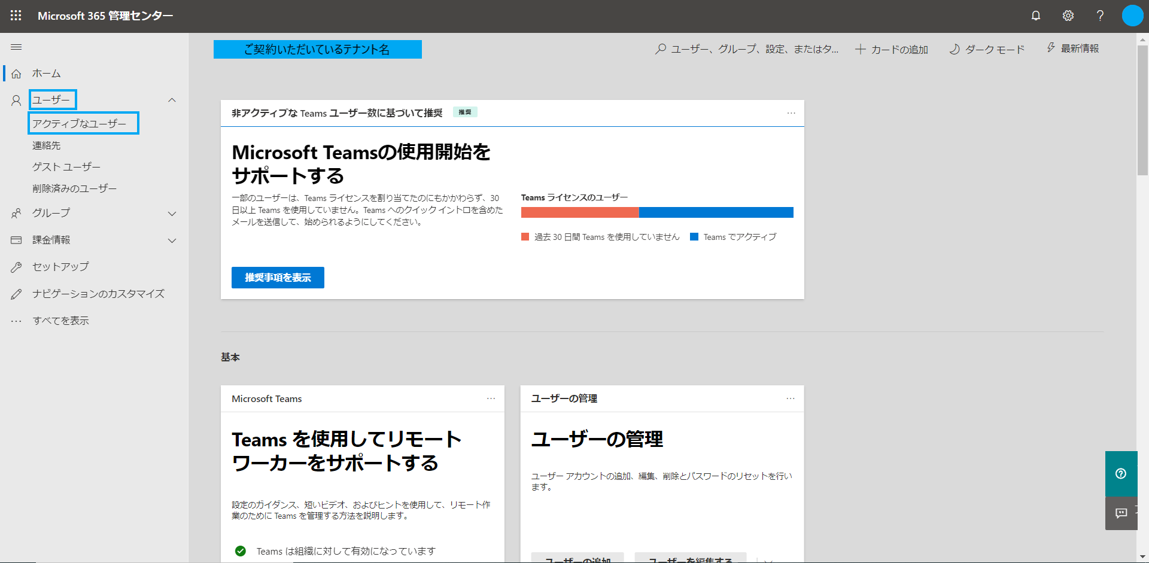Click the plus icon for カードの追加
1149x563 pixels.
[860, 49]
